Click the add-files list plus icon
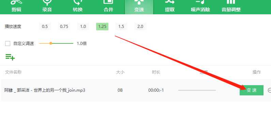 point(10,57)
